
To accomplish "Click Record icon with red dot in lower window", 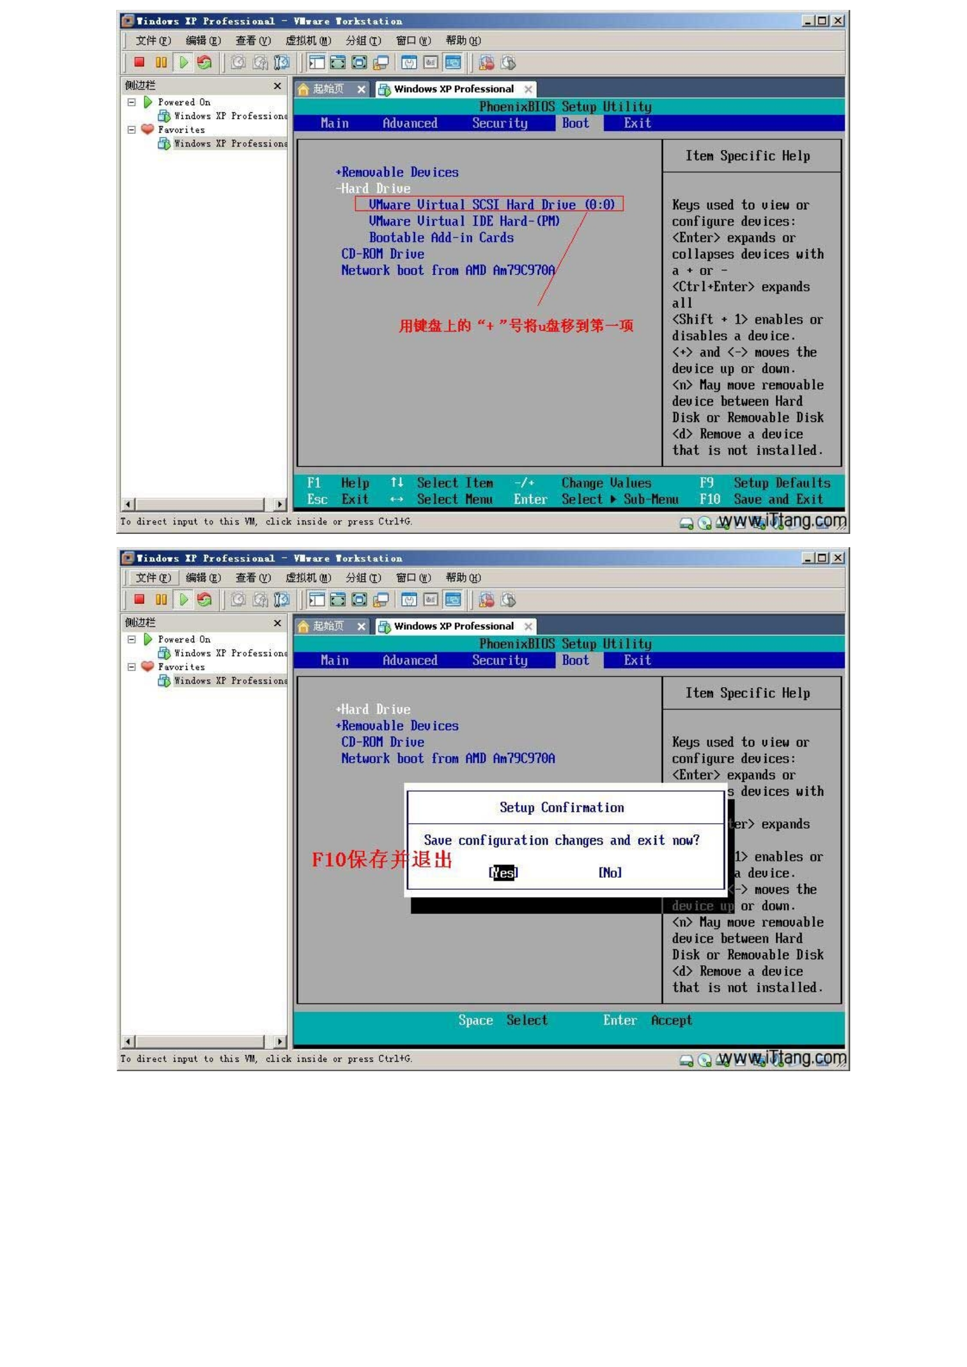I will 487,599.
